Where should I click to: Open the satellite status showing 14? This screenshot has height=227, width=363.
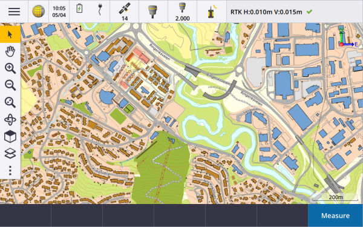click(125, 12)
